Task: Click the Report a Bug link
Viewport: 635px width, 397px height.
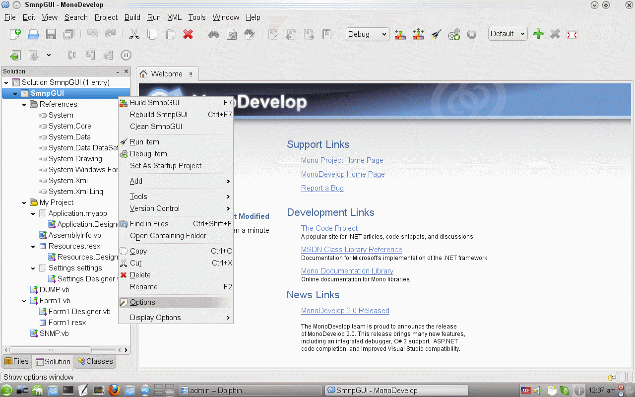Action: click(x=322, y=188)
